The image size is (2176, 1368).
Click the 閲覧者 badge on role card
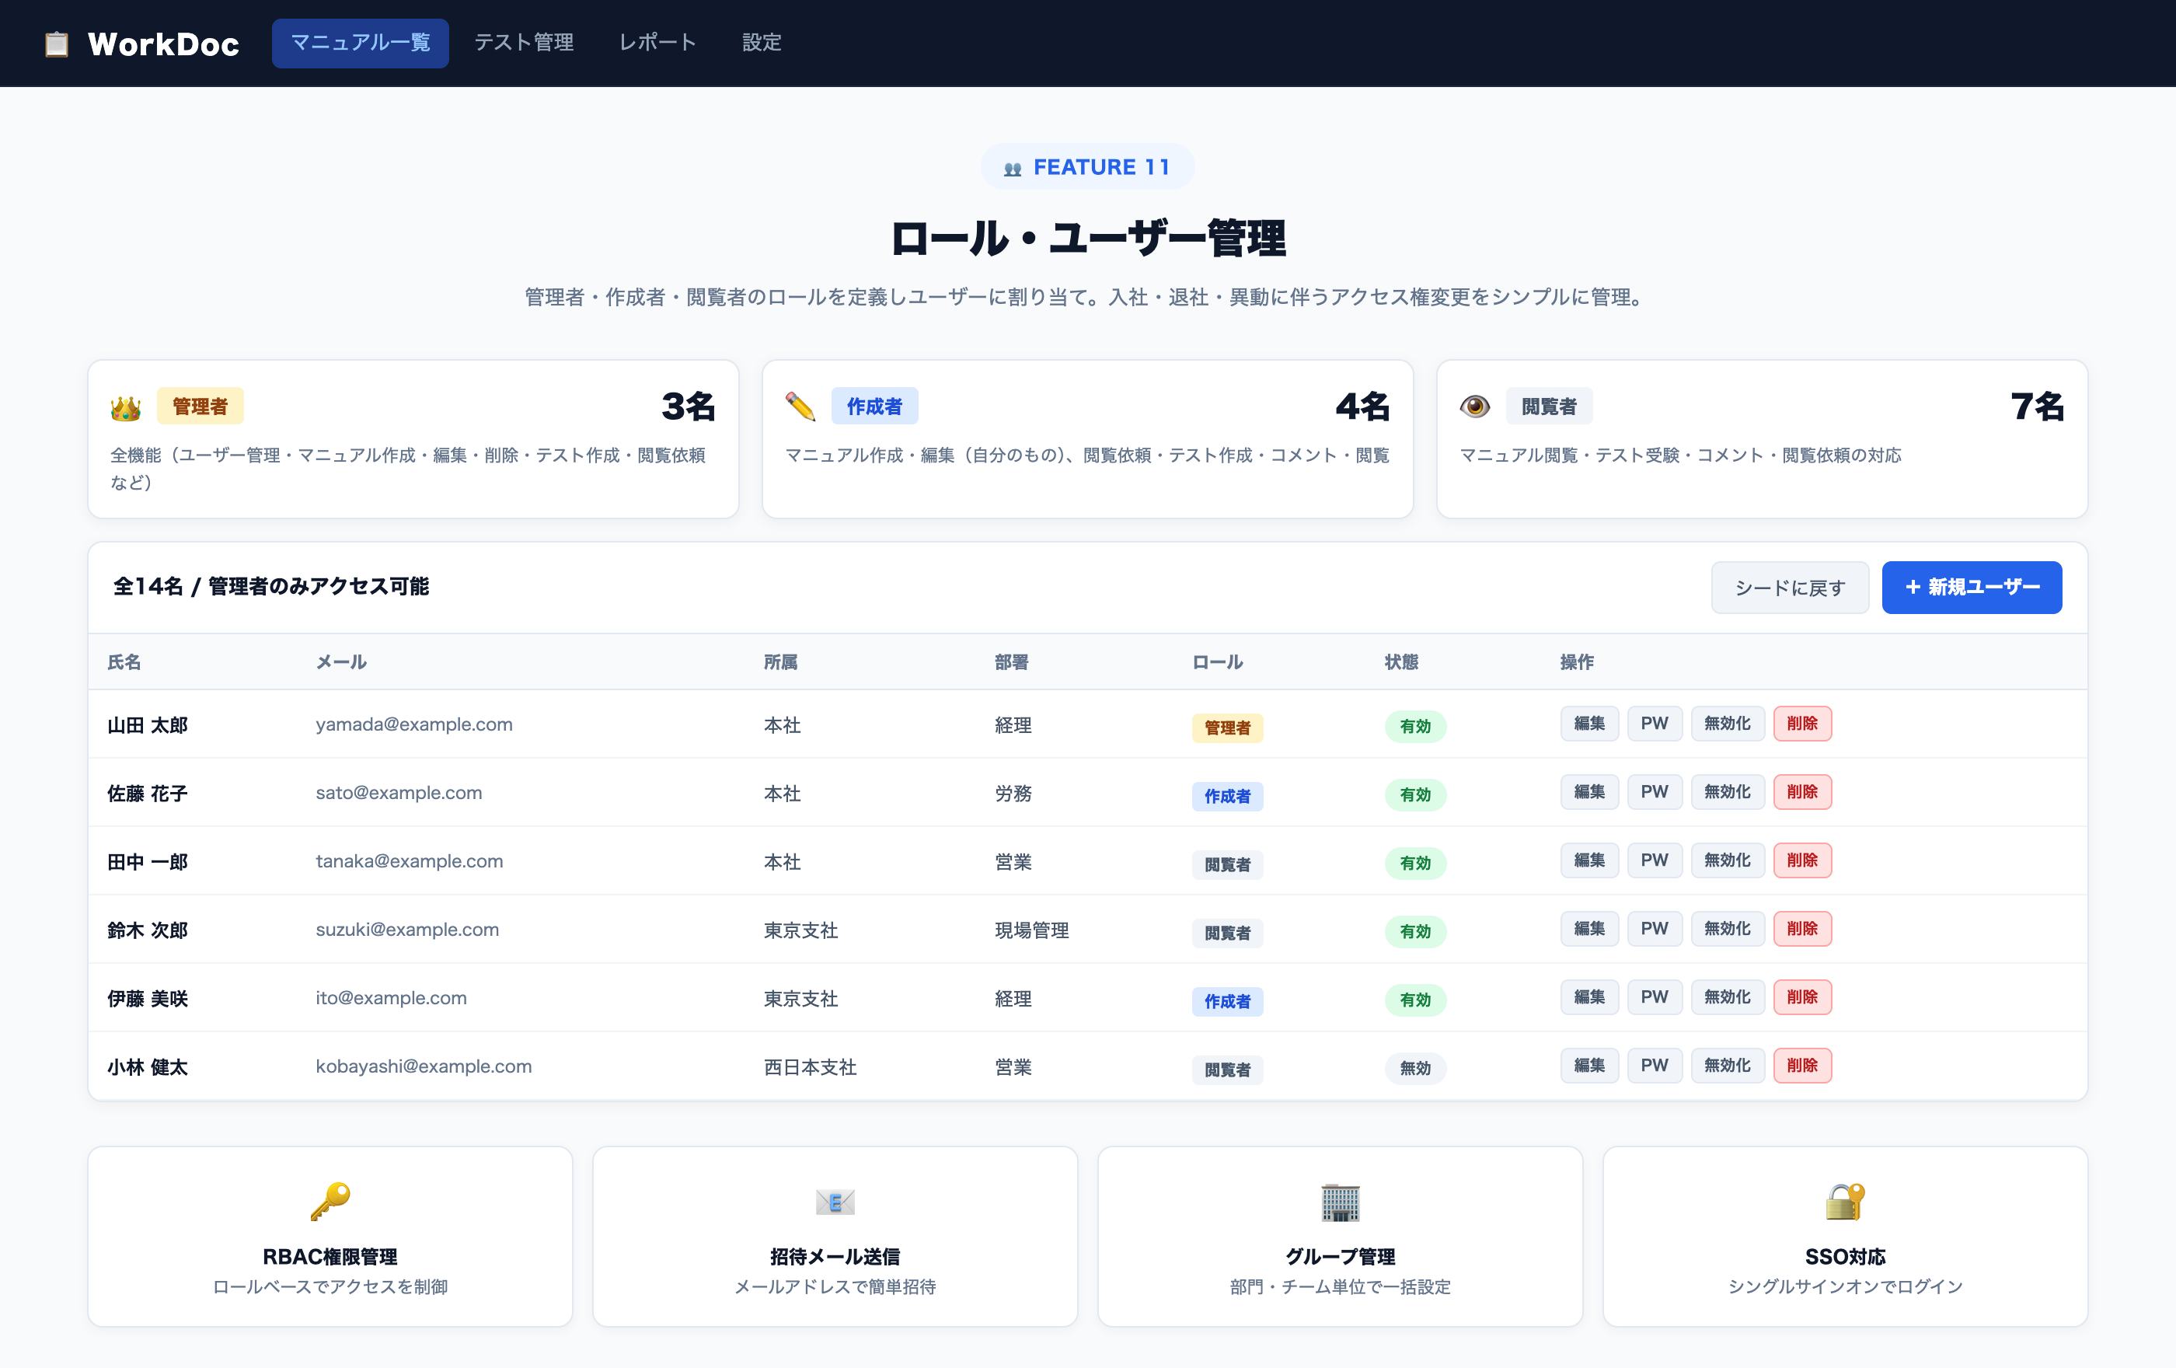(1549, 407)
